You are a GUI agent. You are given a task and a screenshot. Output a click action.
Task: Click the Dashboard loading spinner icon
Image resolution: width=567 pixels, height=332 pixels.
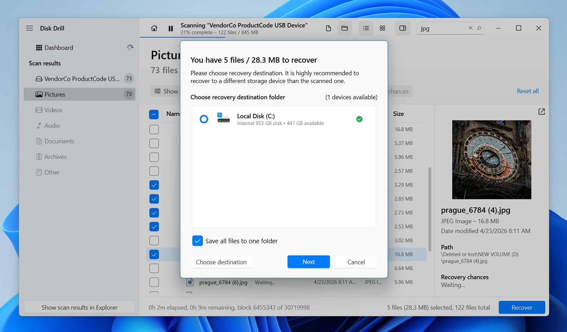(x=130, y=47)
